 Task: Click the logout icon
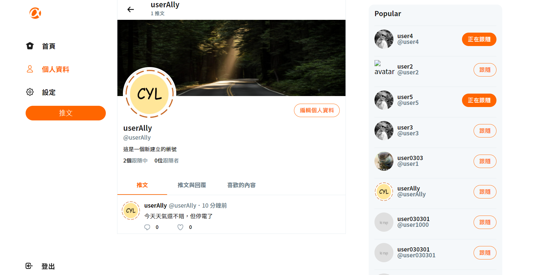click(x=29, y=266)
